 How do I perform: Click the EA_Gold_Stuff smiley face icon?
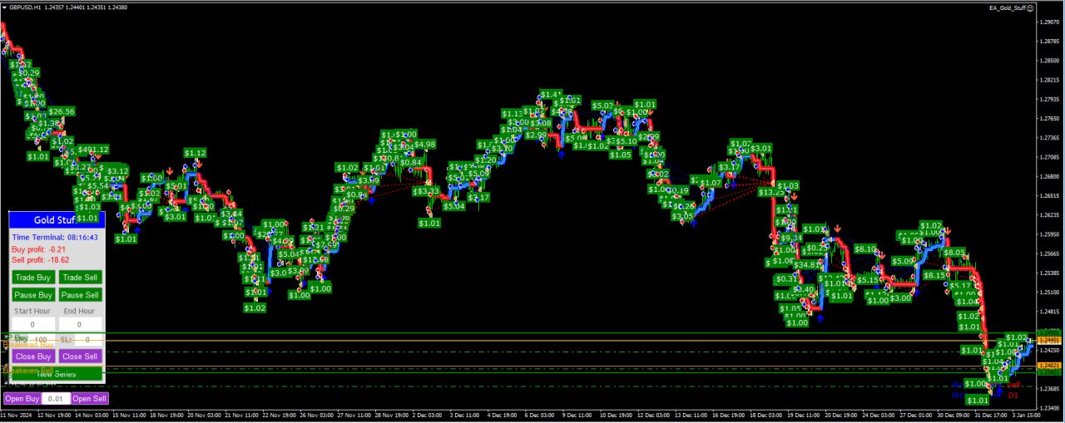(1030, 7)
